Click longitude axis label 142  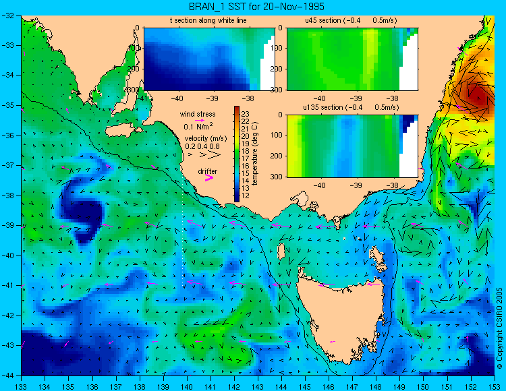(234, 387)
